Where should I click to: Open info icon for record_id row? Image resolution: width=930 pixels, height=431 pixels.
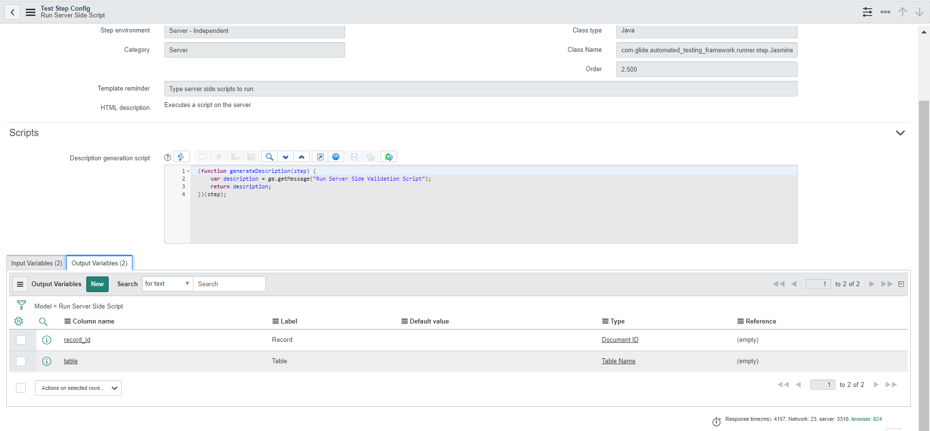(x=47, y=340)
